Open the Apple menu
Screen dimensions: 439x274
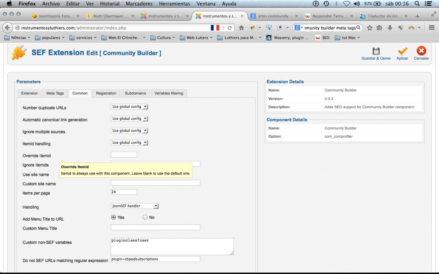pyautogui.click(x=9, y=4)
